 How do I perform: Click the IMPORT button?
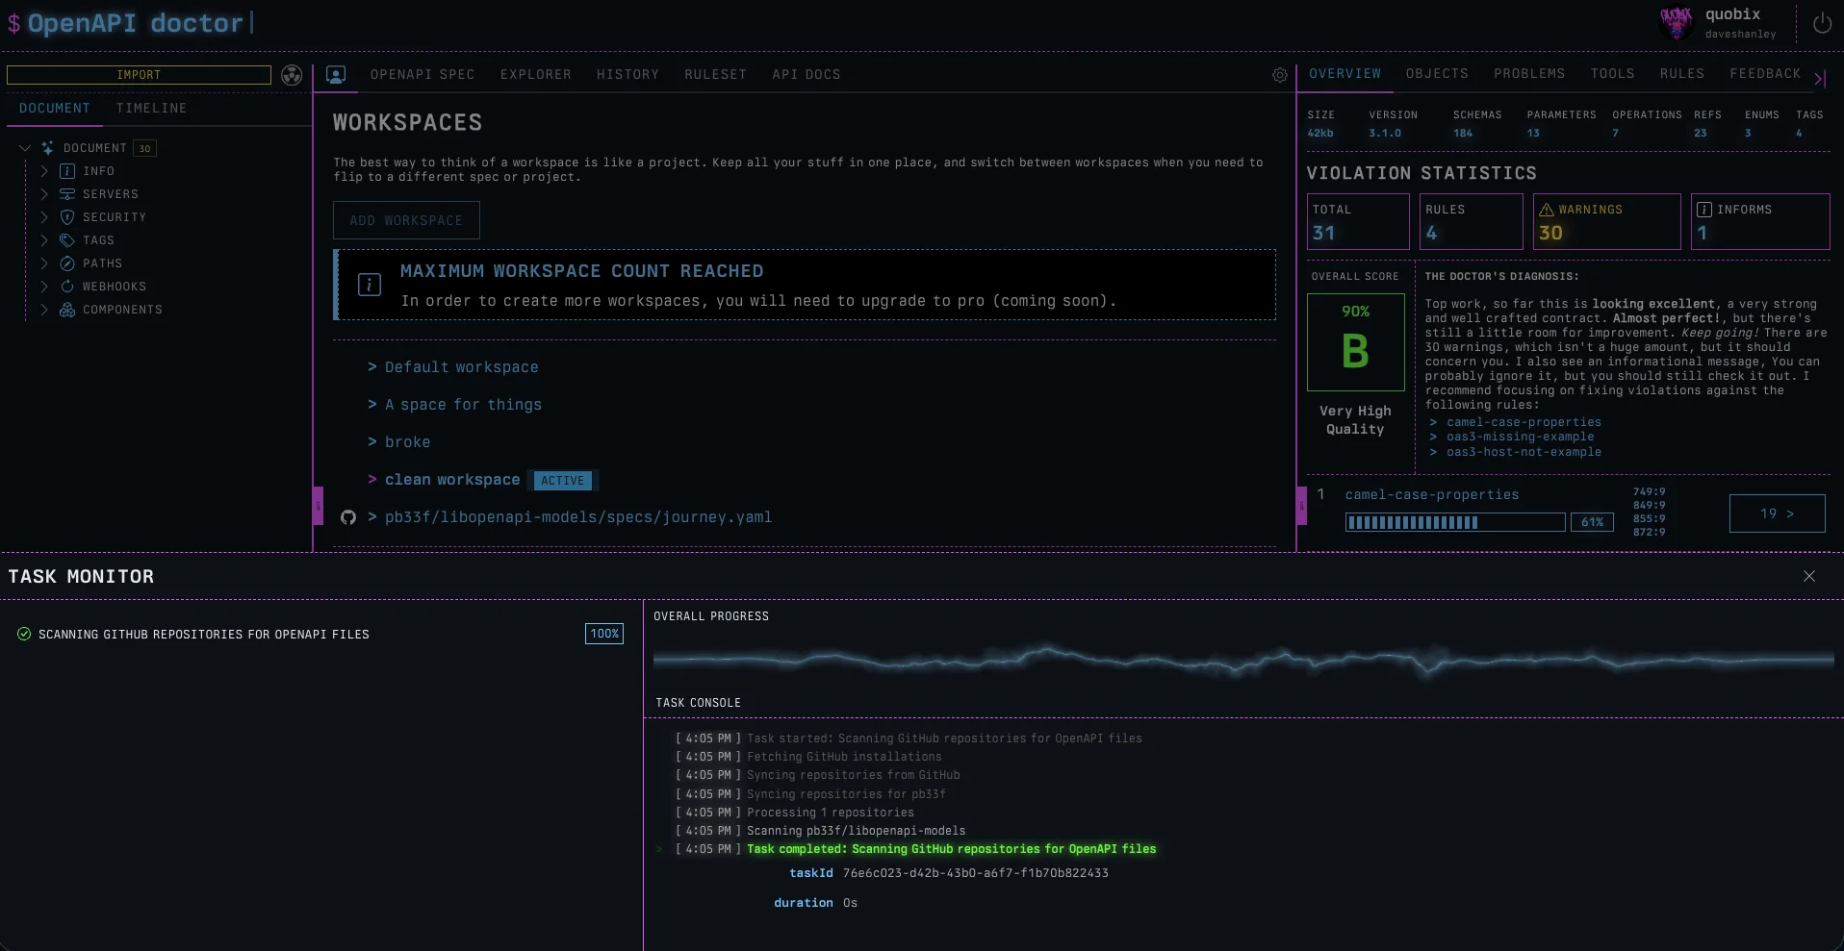(x=139, y=75)
